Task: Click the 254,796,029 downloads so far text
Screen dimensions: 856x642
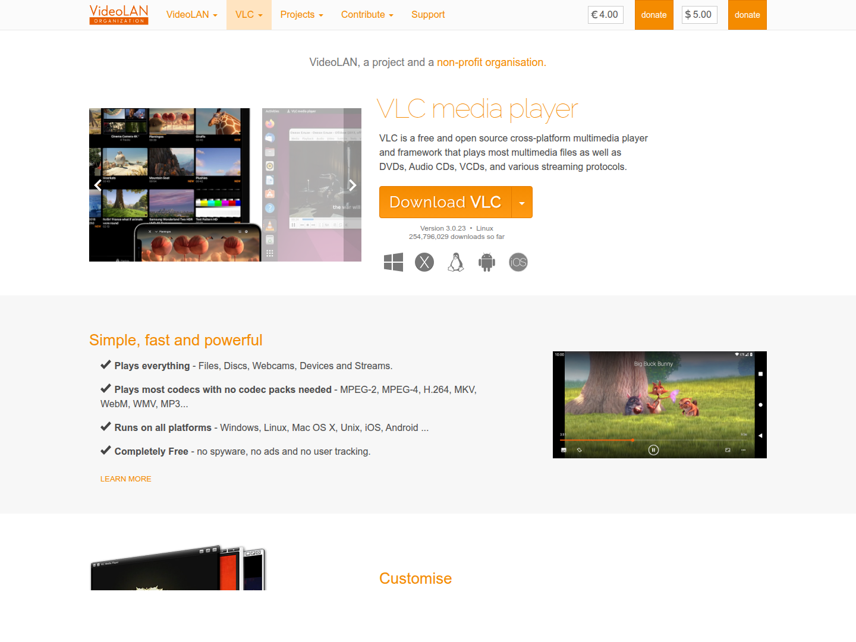Action: 457,237
